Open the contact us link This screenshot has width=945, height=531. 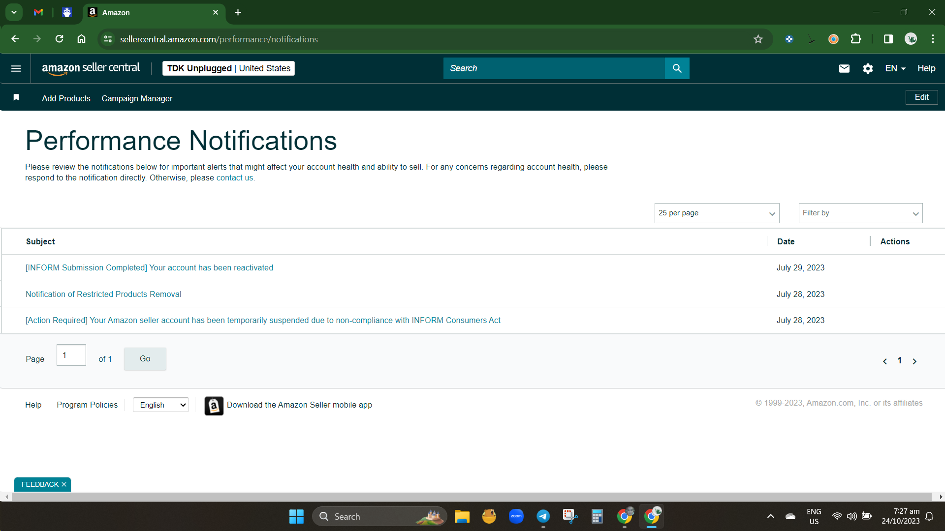[235, 178]
